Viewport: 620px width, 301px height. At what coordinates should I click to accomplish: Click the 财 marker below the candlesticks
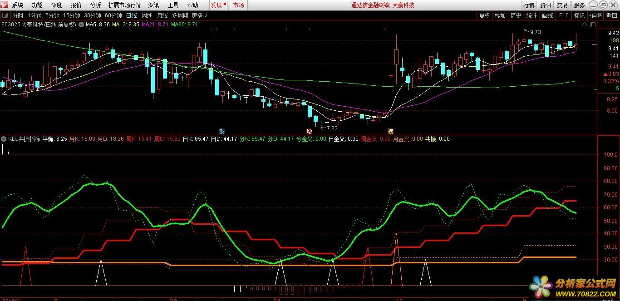222,132
